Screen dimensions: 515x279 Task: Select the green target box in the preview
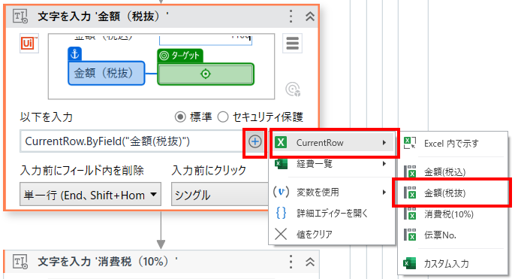coord(206,74)
